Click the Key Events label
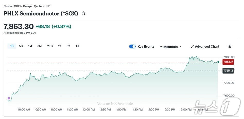Image resolution: width=244 pixels, height=119 pixels. pos(146,47)
